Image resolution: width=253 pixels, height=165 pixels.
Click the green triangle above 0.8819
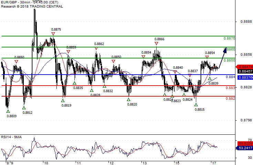pyautogui.click(x=63, y=100)
